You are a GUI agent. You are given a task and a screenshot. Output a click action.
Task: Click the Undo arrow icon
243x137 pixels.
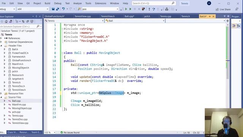coord(63,9)
